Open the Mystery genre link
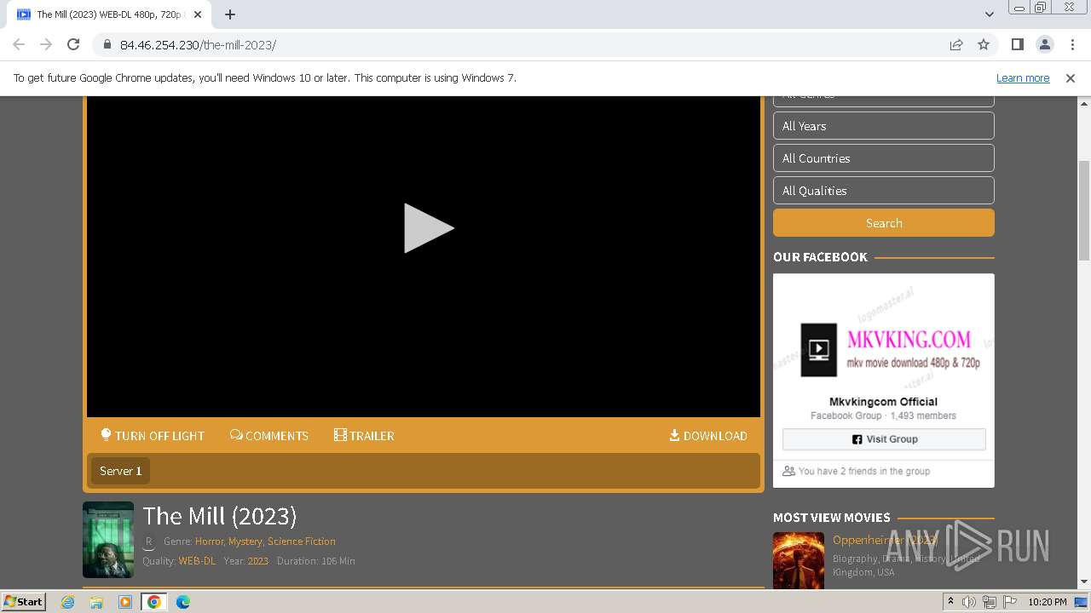The image size is (1091, 613). click(245, 541)
